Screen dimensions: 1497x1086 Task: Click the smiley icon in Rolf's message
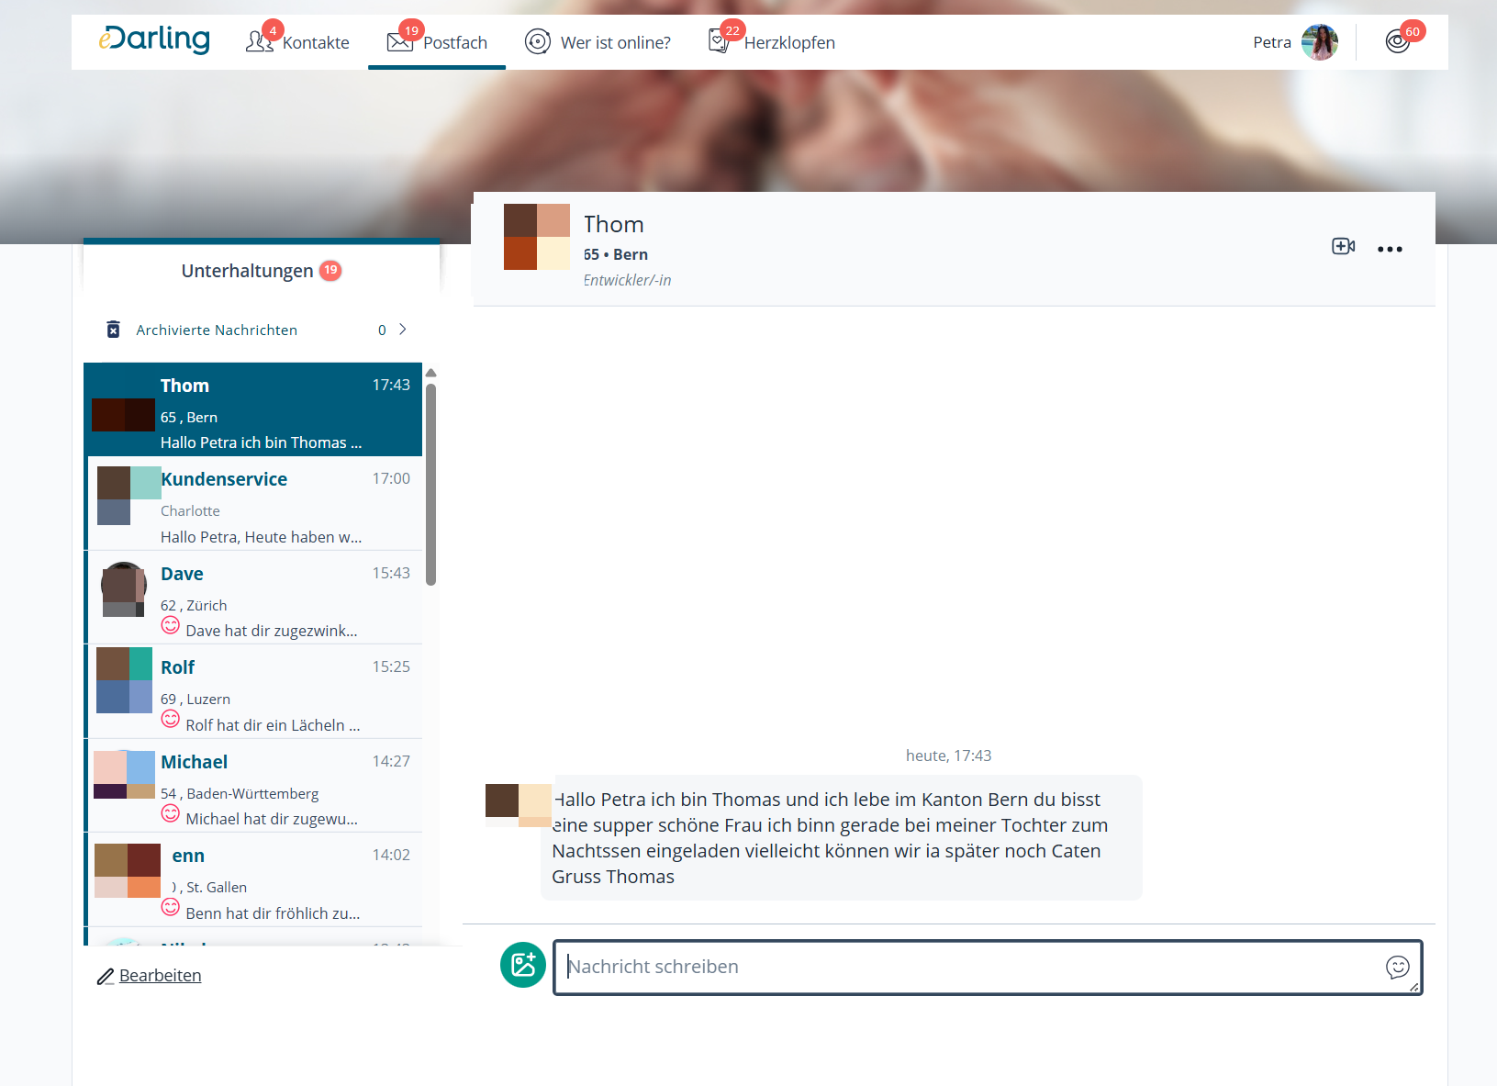pyautogui.click(x=171, y=719)
